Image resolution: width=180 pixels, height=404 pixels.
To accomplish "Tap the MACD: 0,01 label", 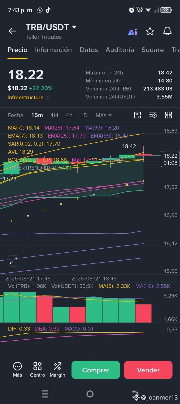I will 79,329.
